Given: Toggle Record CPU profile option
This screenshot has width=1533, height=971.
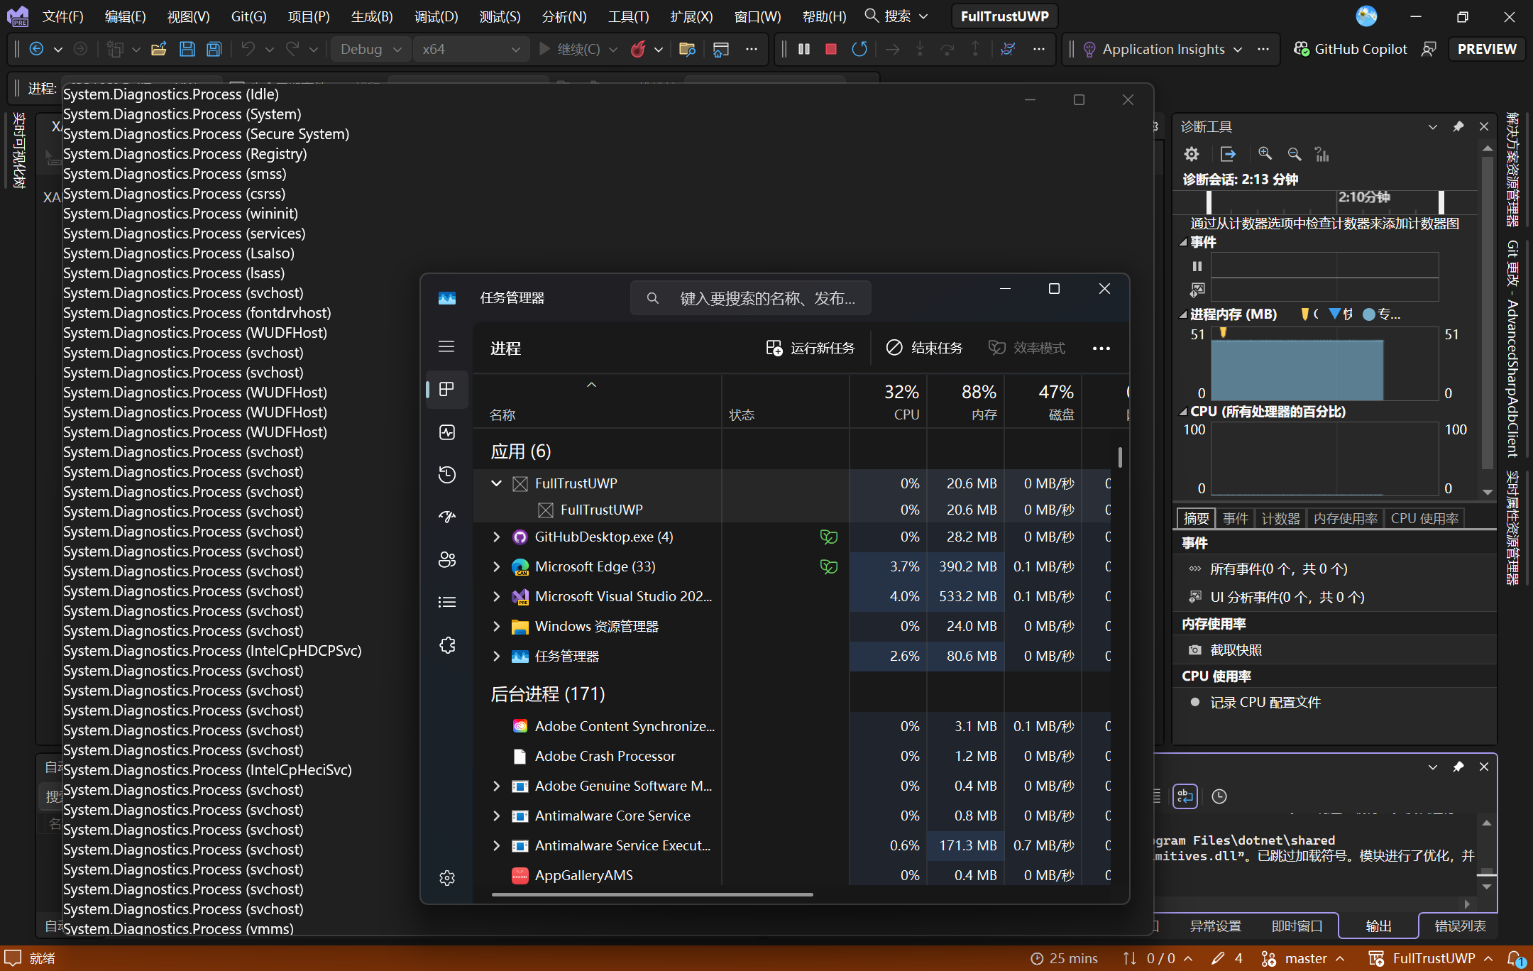Looking at the screenshot, I should click(1265, 702).
